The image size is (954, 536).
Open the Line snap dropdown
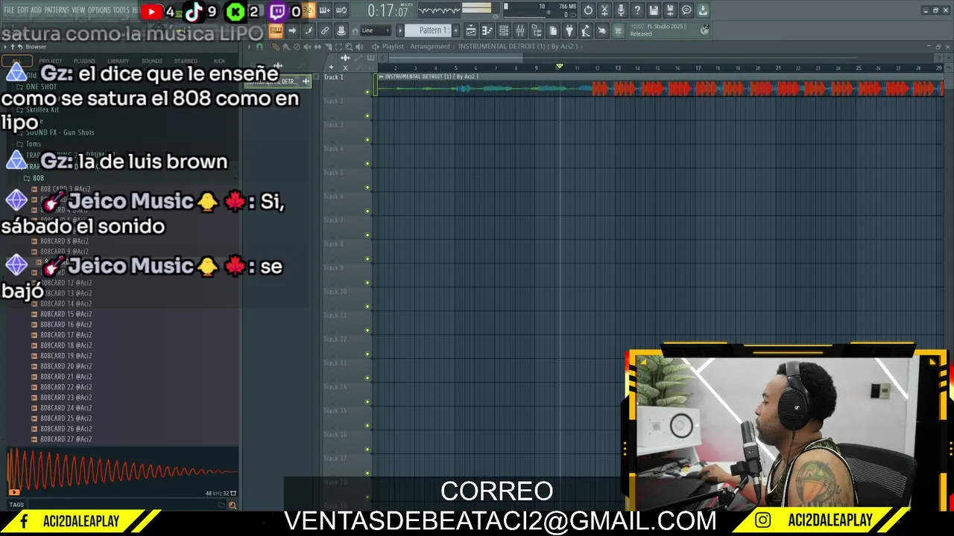tap(375, 31)
